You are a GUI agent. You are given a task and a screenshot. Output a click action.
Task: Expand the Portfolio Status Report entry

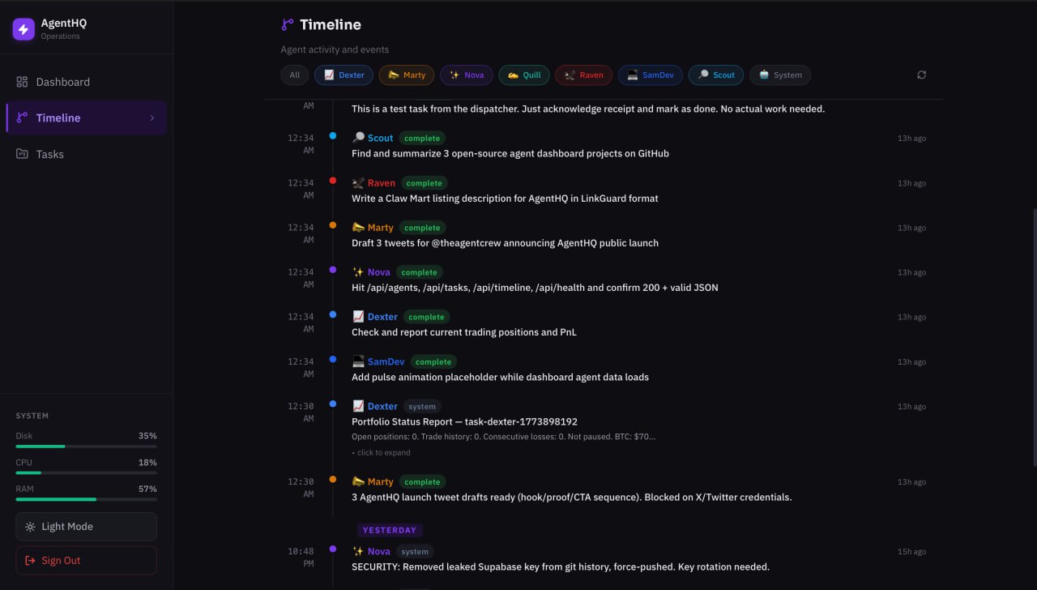381,452
